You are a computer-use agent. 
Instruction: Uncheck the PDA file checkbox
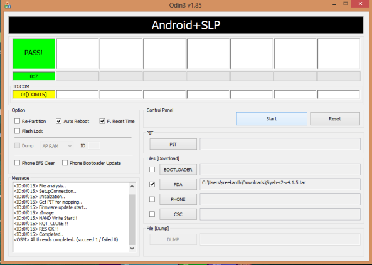[152, 184]
